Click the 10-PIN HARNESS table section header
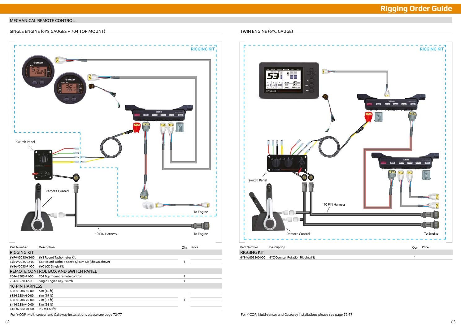Image resolution: width=461 pixels, height=326 pixels. tap(26, 286)
